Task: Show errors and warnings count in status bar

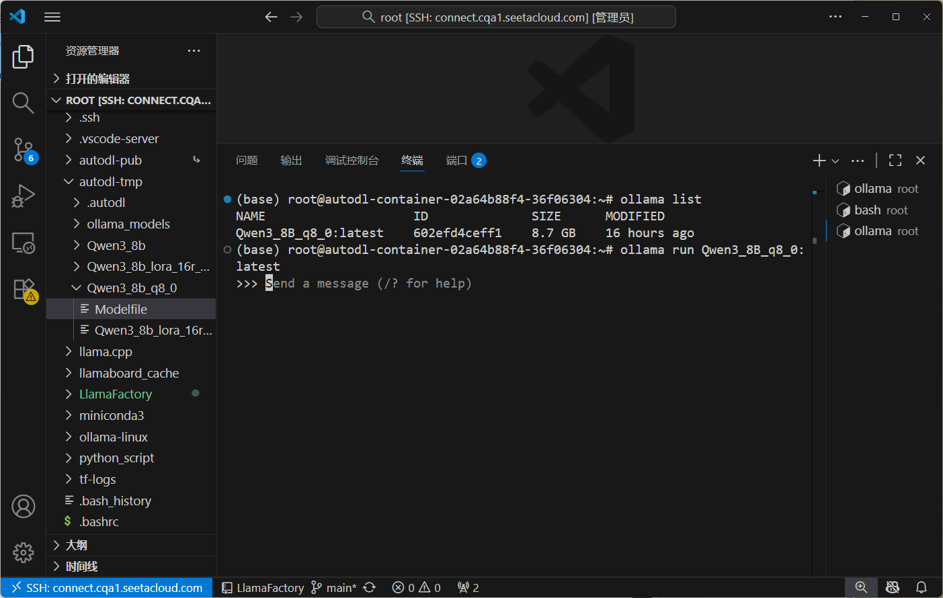Action: click(416, 588)
